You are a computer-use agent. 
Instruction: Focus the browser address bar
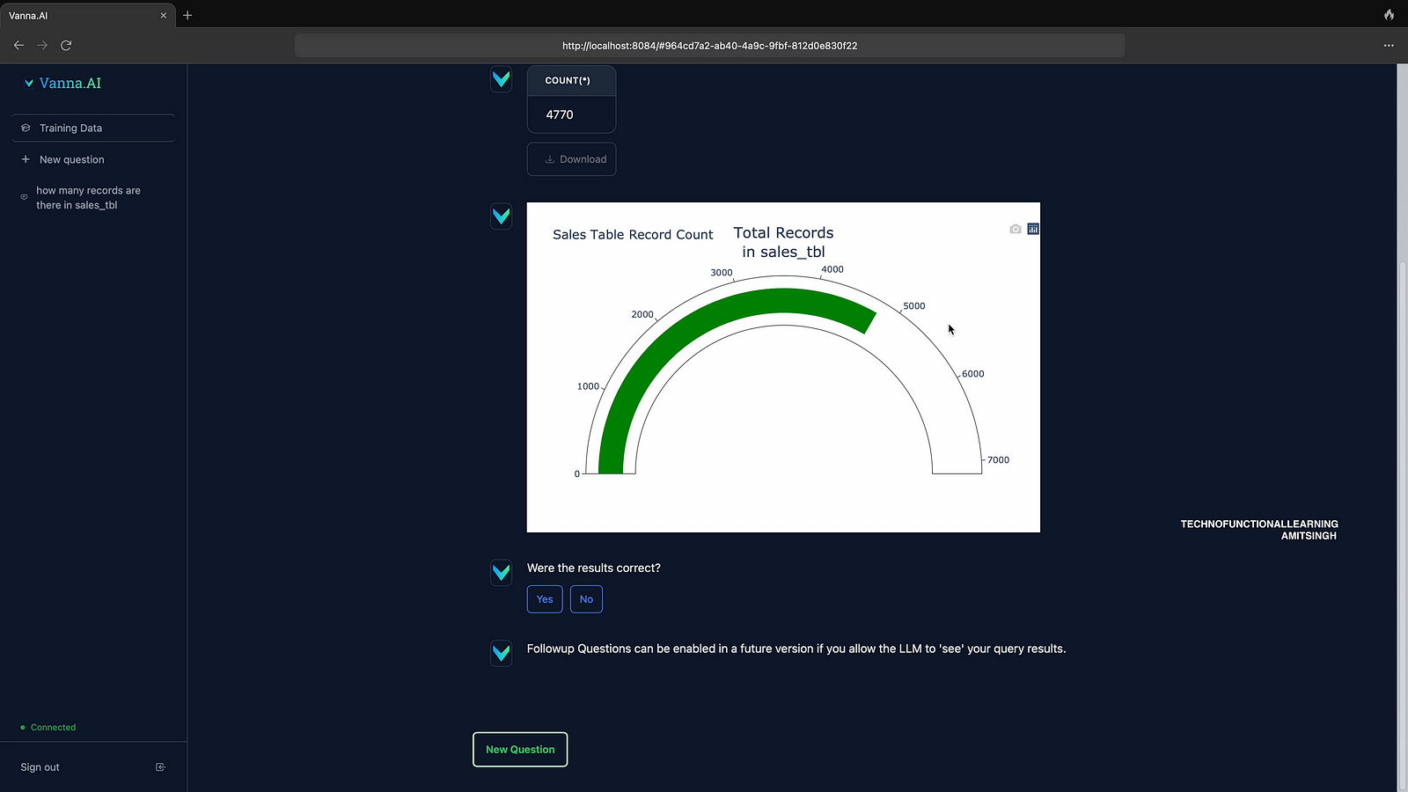pyautogui.click(x=709, y=46)
